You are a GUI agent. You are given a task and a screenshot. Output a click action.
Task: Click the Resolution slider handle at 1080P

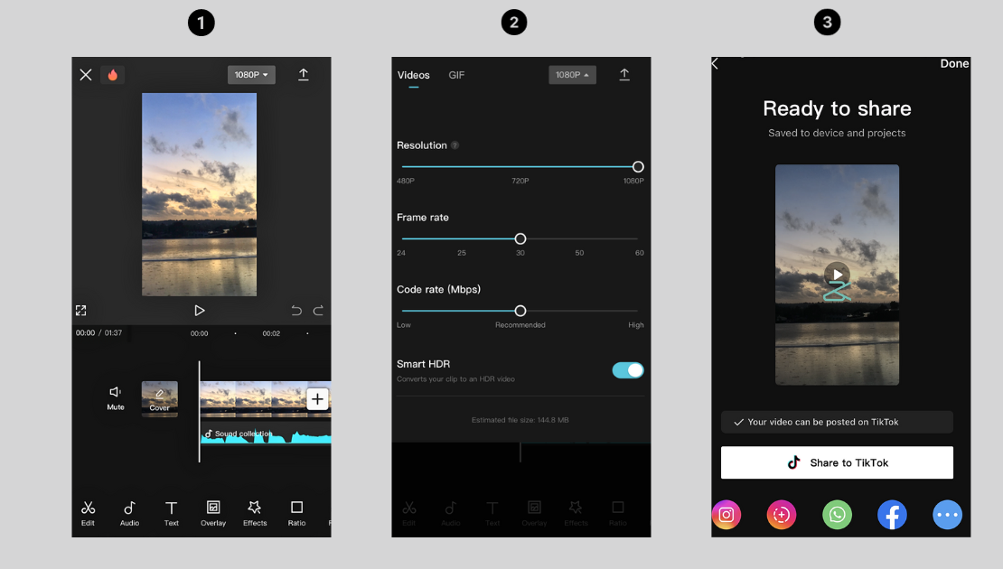point(638,167)
